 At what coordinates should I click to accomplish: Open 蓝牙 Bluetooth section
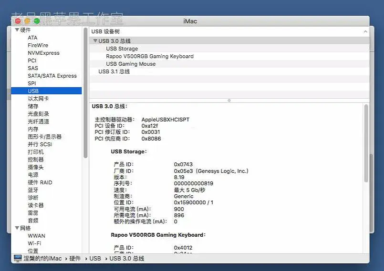[x=33, y=190]
